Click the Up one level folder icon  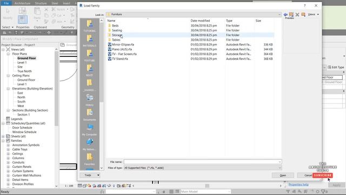(x=291, y=15)
